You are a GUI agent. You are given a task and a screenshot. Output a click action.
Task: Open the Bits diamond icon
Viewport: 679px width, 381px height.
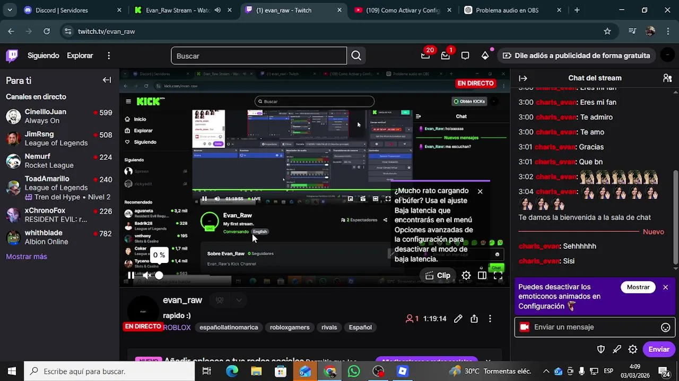[485, 56]
